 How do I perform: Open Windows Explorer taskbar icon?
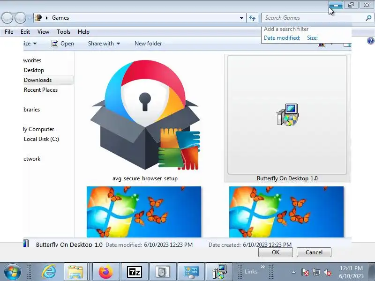(76, 272)
